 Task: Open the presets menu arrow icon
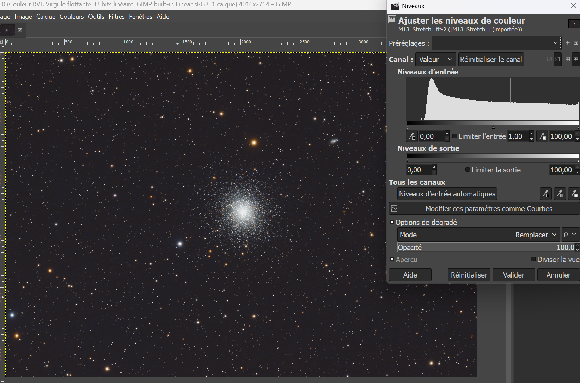576,43
